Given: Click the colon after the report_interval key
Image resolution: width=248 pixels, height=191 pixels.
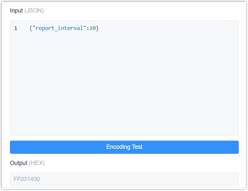Looking at the screenshot, I should coord(88,28).
